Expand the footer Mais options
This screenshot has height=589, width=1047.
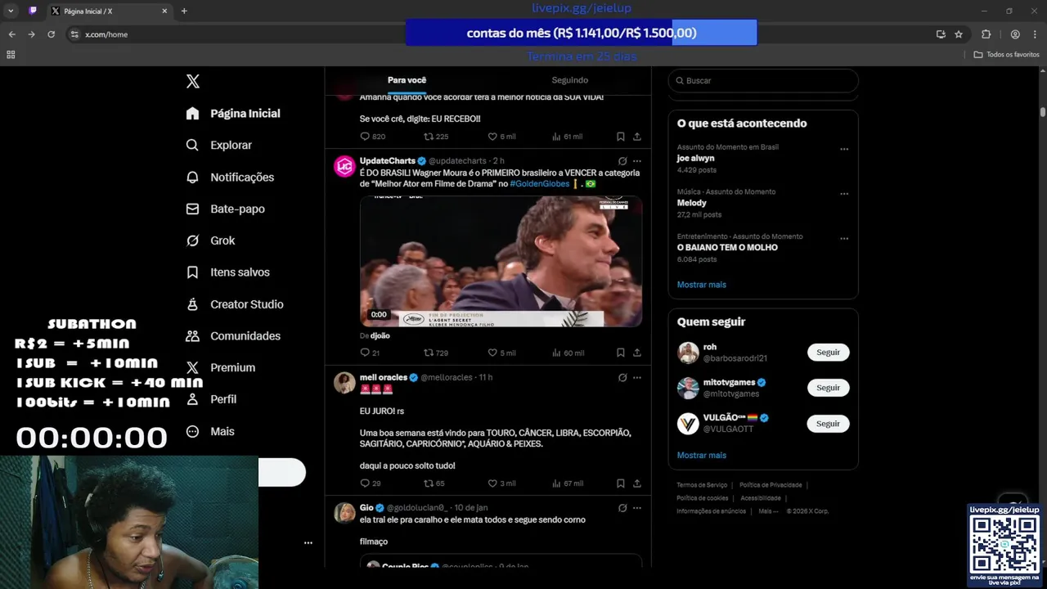pyautogui.click(x=767, y=511)
